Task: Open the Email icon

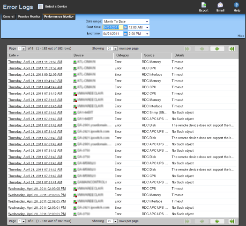Action: pos(220,5)
